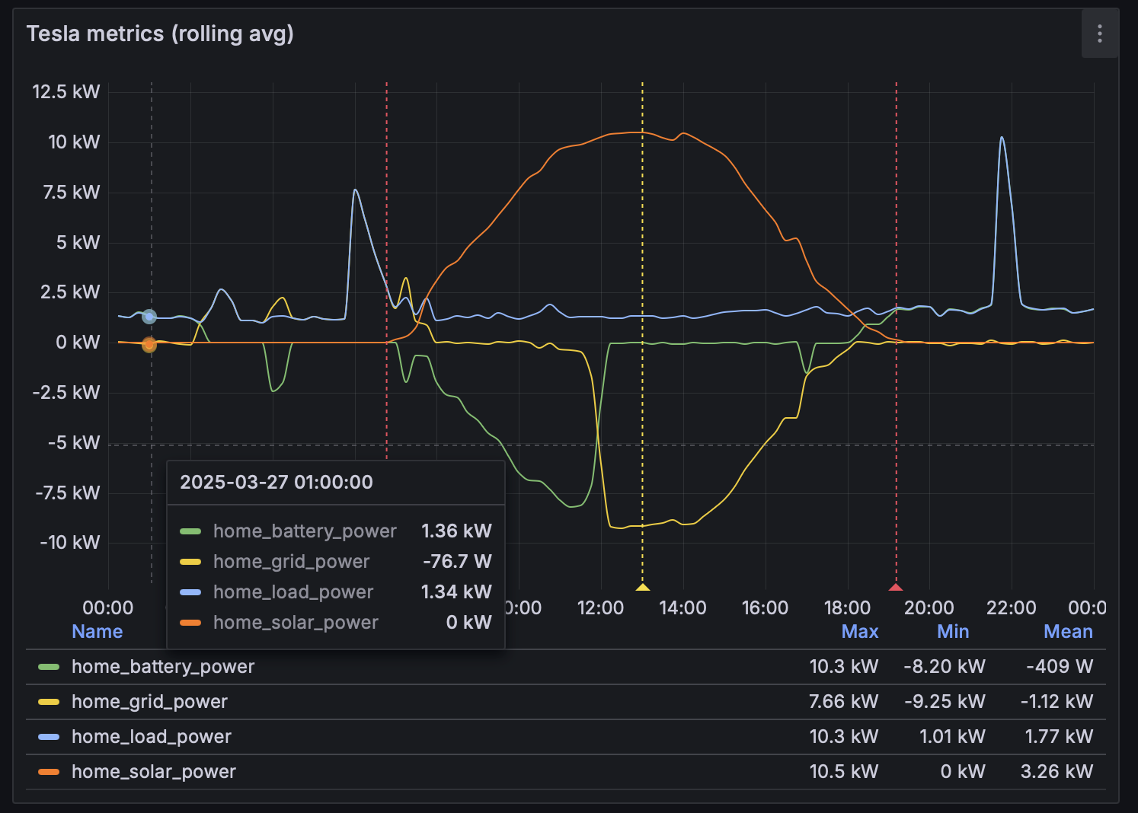Click the 18:00 x-axis time label
The image size is (1138, 813).
tap(847, 608)
